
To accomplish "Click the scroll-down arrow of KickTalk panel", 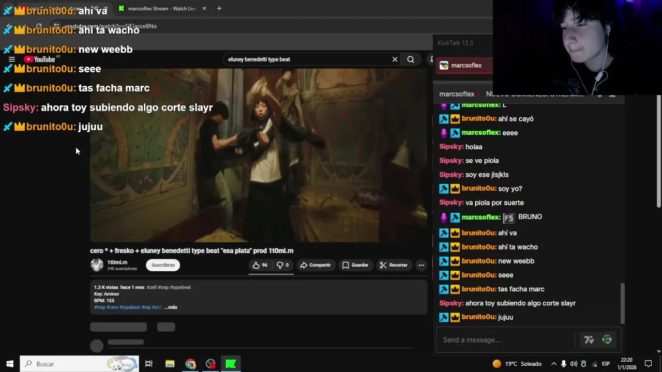I will 659,351.
